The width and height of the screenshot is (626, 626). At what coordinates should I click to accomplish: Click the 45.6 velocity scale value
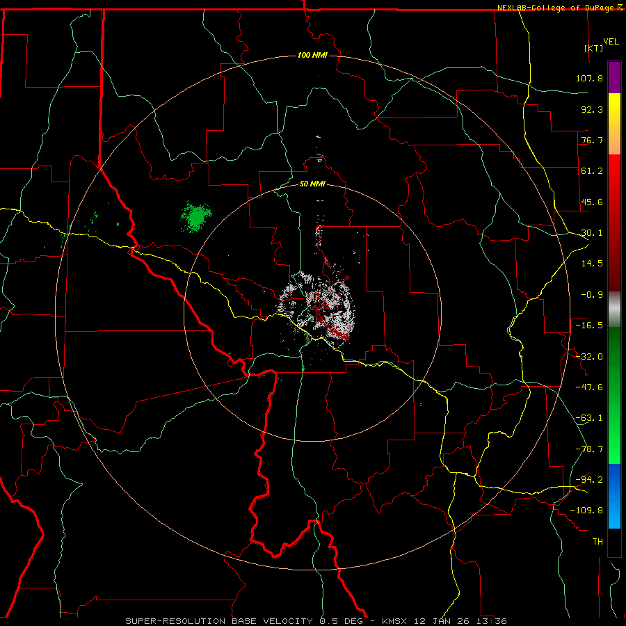592,202
